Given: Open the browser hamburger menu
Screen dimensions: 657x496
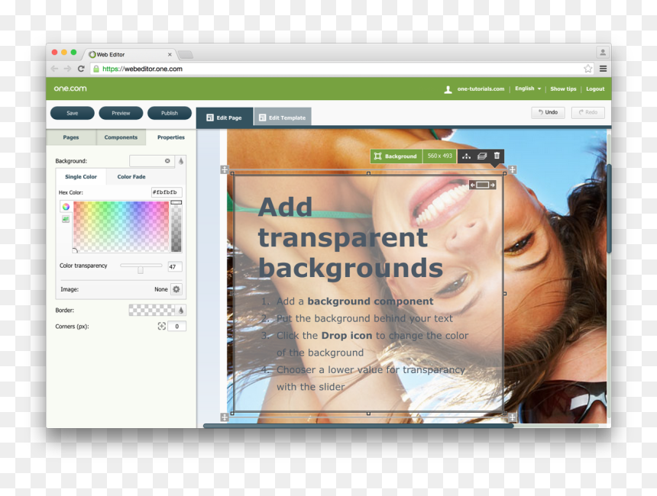Looking at the screenshot, I should pos(603,69).
